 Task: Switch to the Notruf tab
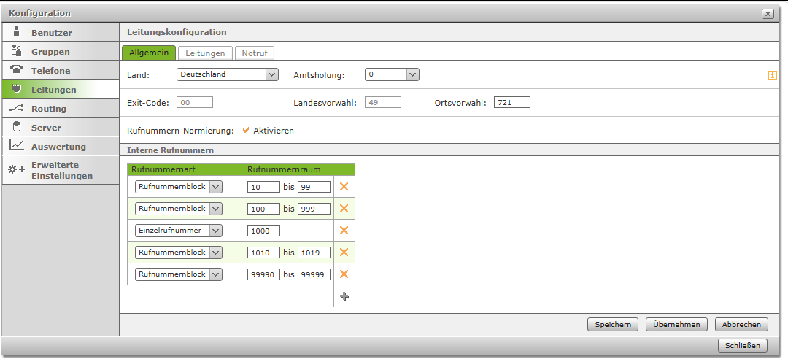(x=255, y=53)
